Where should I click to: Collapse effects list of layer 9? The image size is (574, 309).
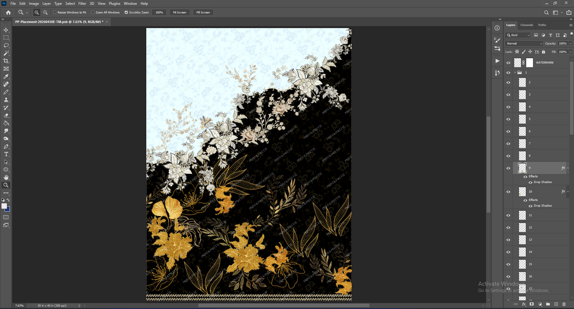point(568,168)
